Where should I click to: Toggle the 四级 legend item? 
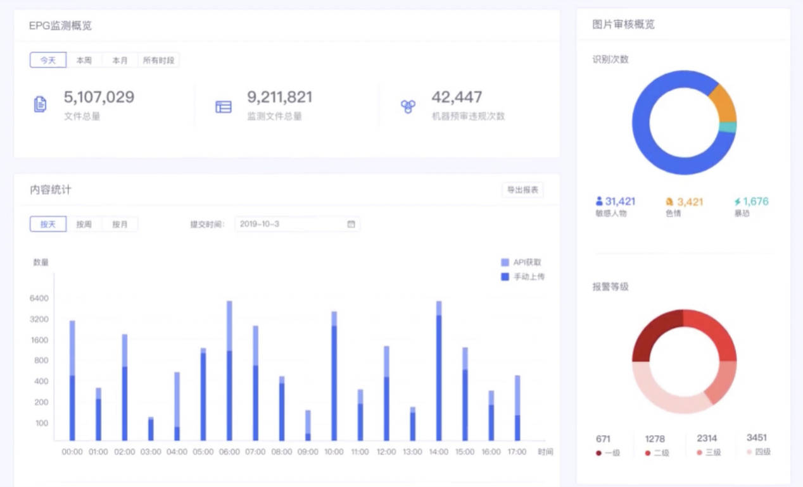click(759, 452)
